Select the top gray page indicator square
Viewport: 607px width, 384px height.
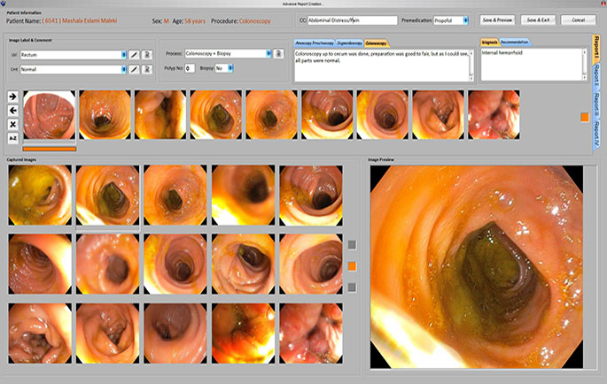click(352, 245)
